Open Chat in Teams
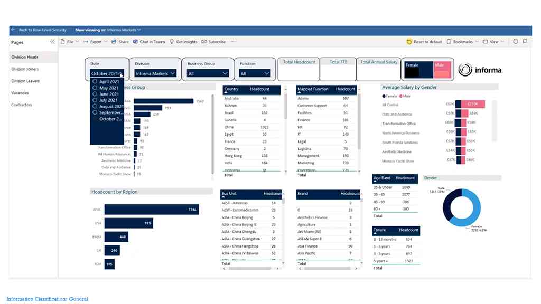 [136, 42]
